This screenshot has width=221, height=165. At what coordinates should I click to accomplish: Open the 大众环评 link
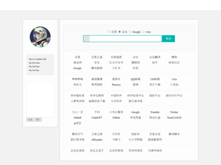tap(116, 101)
